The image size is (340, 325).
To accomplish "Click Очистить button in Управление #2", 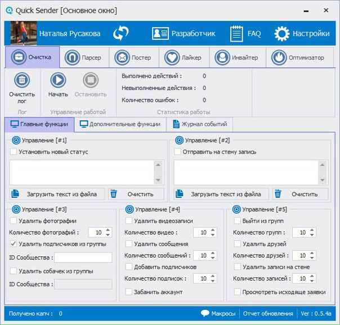I will coord(301,194).
